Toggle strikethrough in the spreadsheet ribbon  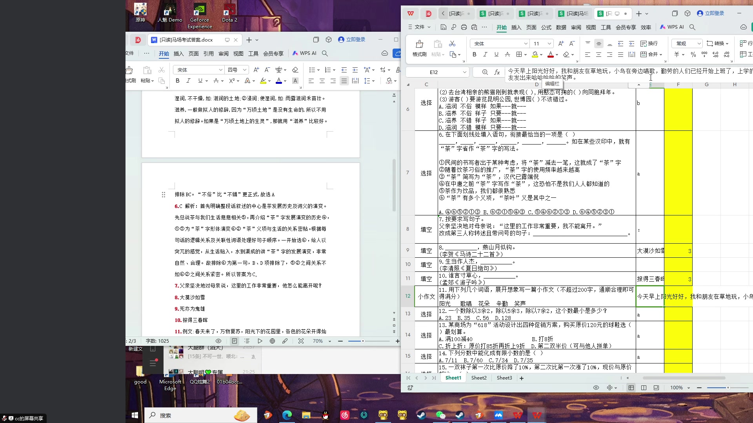click(x=507, y=54)
